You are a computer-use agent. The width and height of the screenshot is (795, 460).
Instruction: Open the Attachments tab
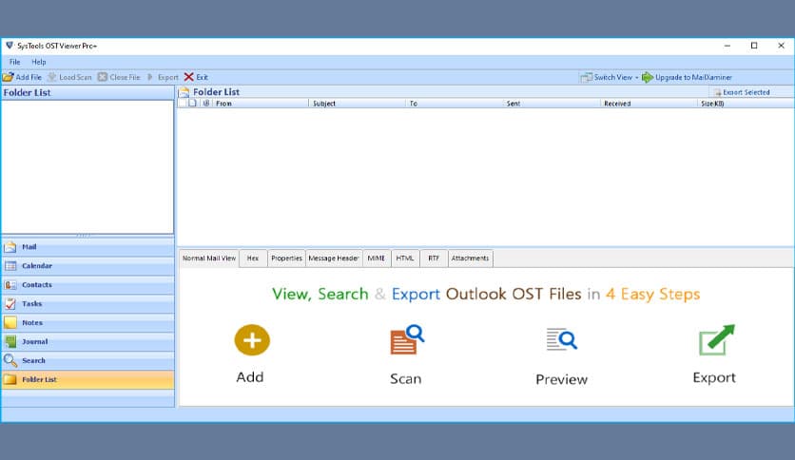(470, 259)
